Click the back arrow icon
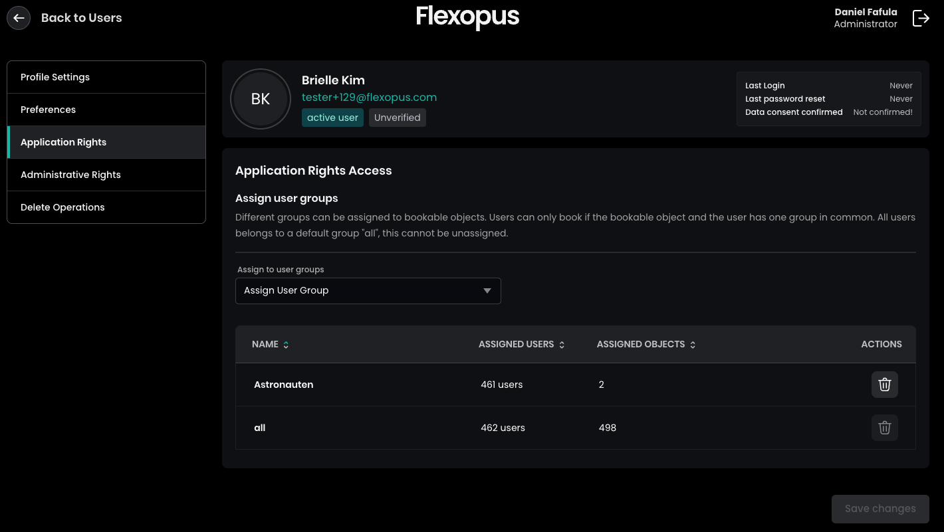944x532 pixels. pos(19,18)
